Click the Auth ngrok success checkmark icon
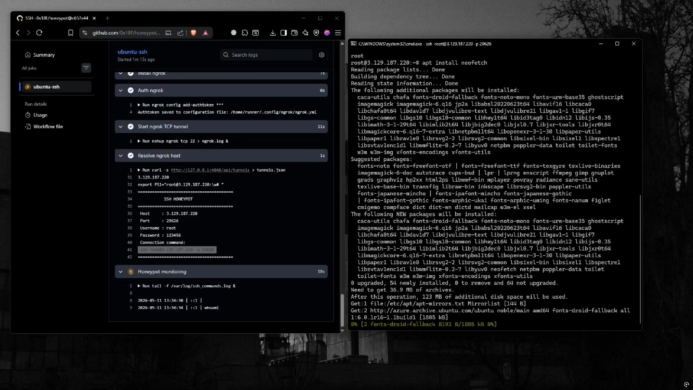 (x=131, y=91)
